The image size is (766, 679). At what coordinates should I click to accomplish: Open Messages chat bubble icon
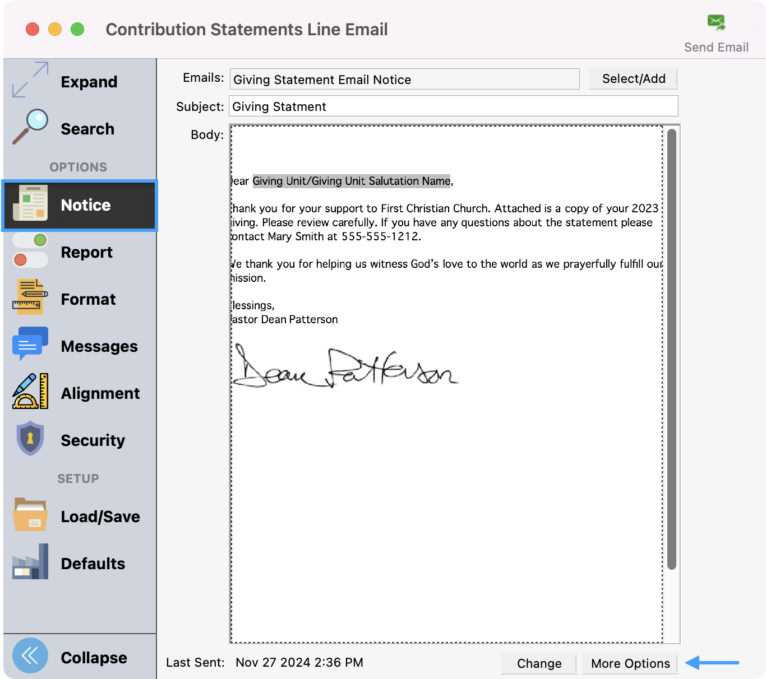30,345
